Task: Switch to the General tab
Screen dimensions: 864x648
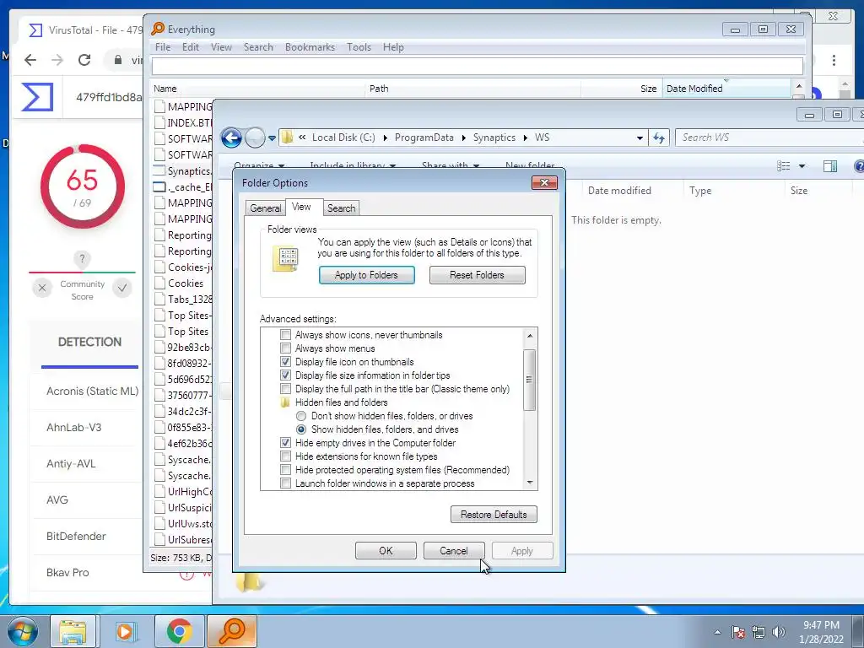Action: click(x=266, y=208)
